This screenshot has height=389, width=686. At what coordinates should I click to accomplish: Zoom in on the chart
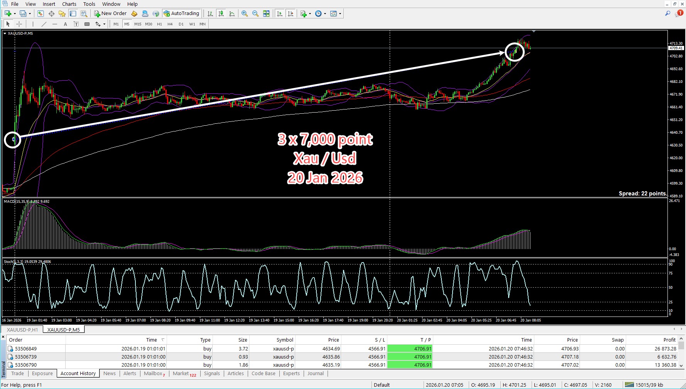point(245,13)
